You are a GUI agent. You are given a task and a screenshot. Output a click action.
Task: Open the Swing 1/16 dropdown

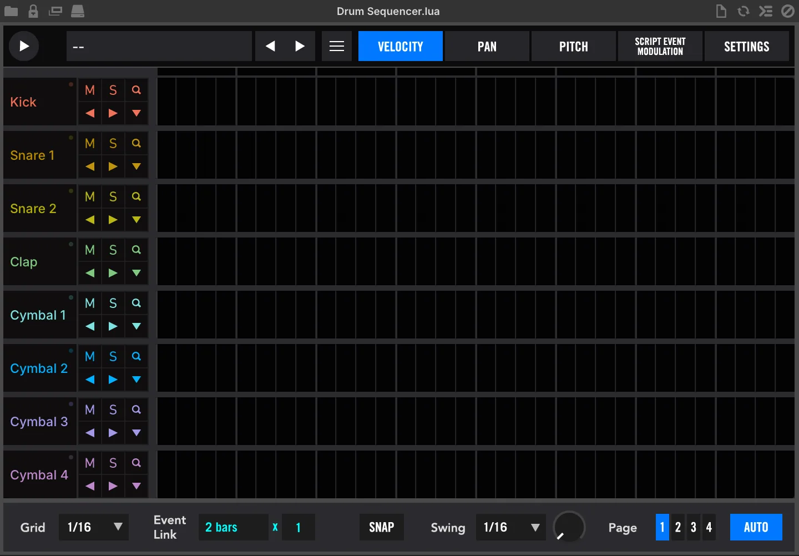click(x=510, y=527)
